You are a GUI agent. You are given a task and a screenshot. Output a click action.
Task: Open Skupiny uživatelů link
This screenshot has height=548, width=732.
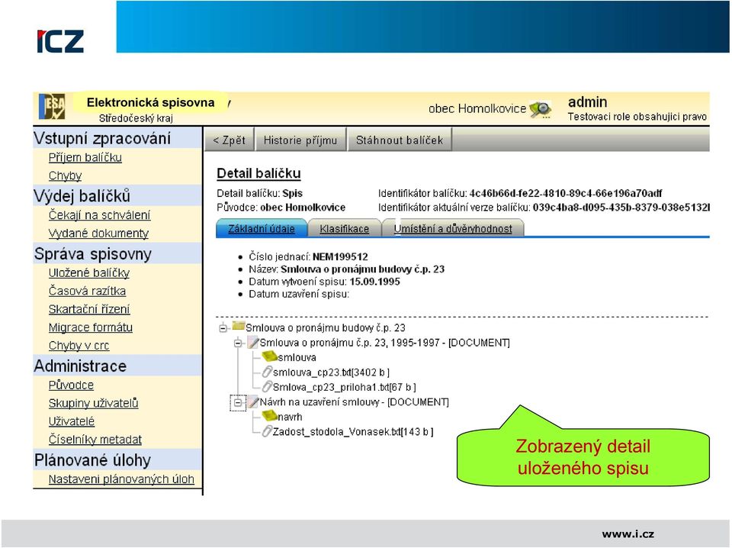pos(93,403)
